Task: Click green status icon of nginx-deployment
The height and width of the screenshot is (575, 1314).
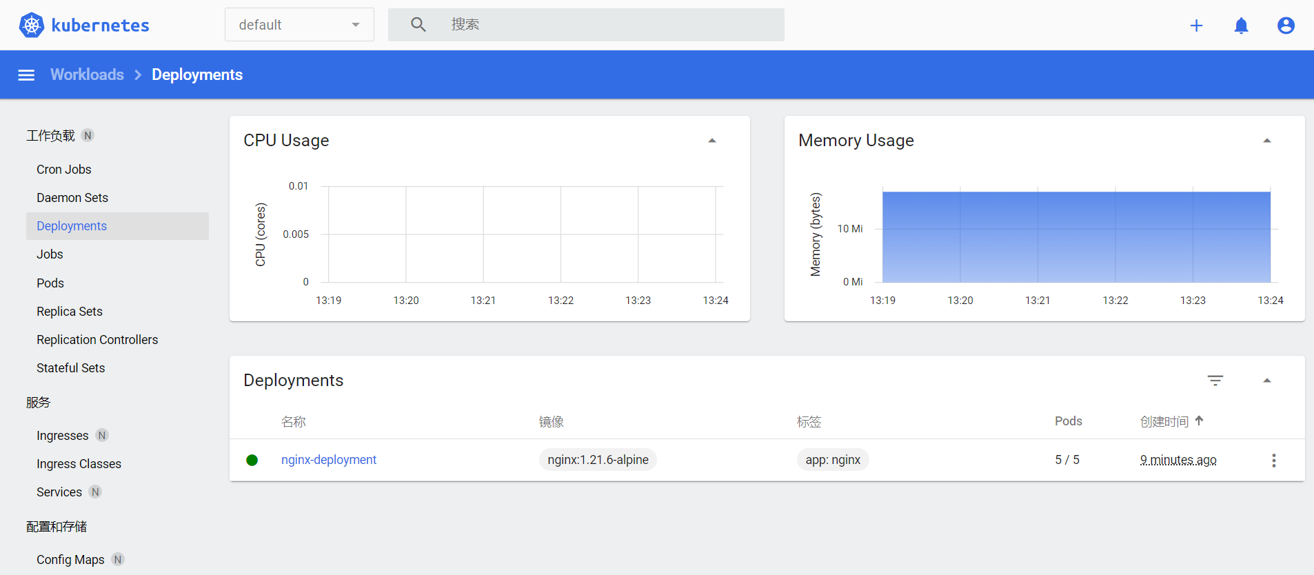Action: point(252,460)
